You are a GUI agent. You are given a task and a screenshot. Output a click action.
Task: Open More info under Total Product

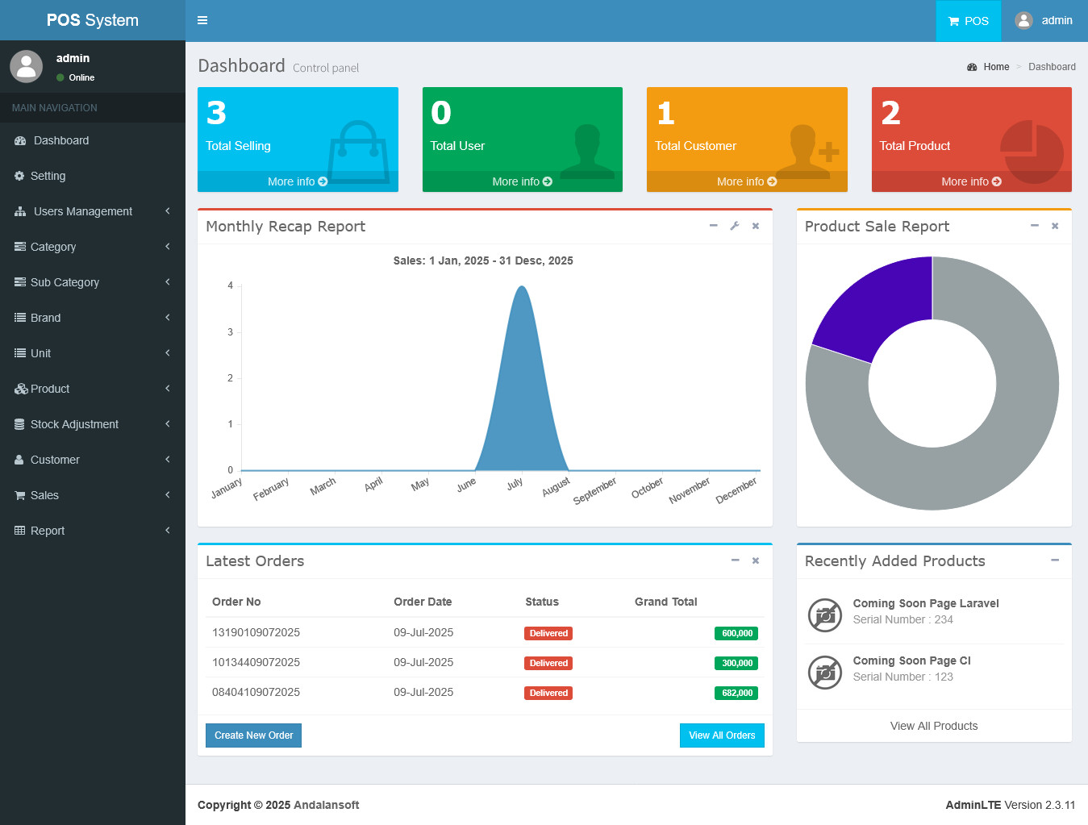971,181
